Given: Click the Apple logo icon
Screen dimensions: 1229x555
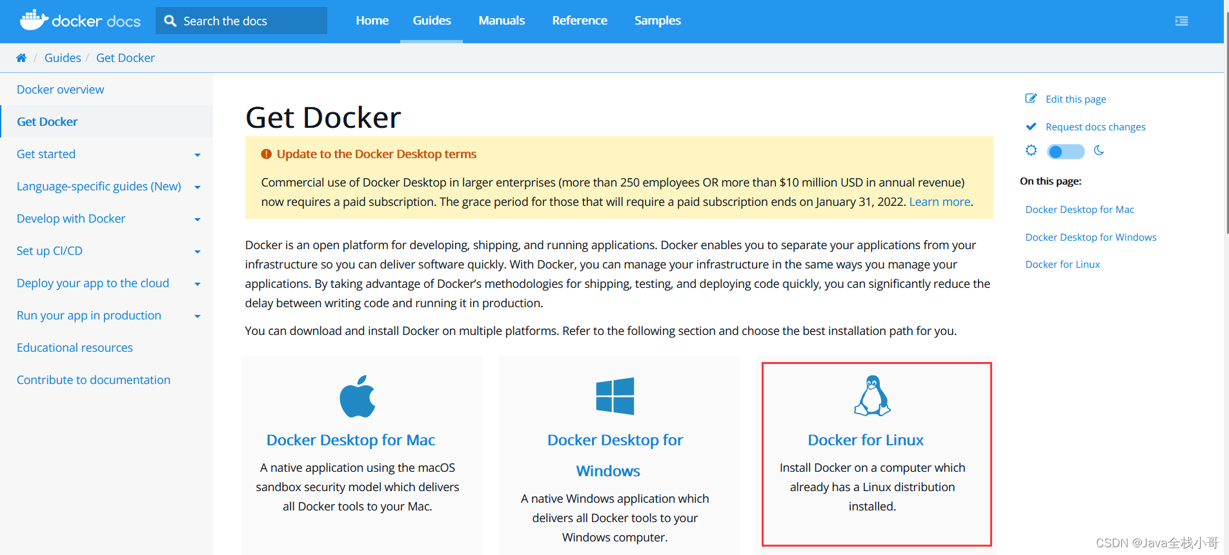Looking at the screenshot, I should click(358, 396).
